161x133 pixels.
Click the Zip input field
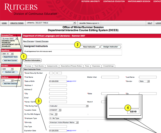[x=148, y=94]
